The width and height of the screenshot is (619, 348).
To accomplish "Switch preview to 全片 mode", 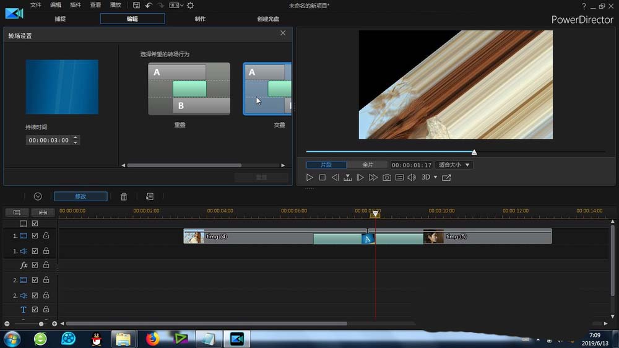I will 367,165.
